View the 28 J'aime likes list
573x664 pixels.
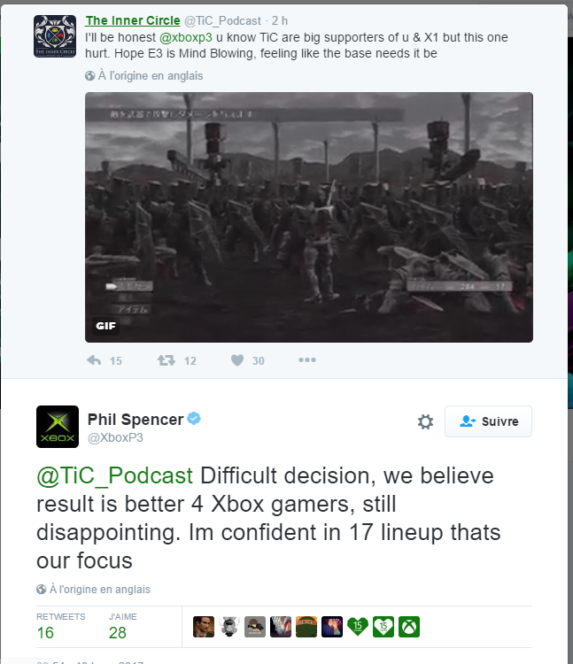pyautogui.click(x=122, y=626)
